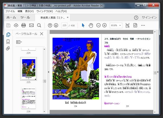
Task: Expand the right tools pane arrow
Action: pos(158,72)
